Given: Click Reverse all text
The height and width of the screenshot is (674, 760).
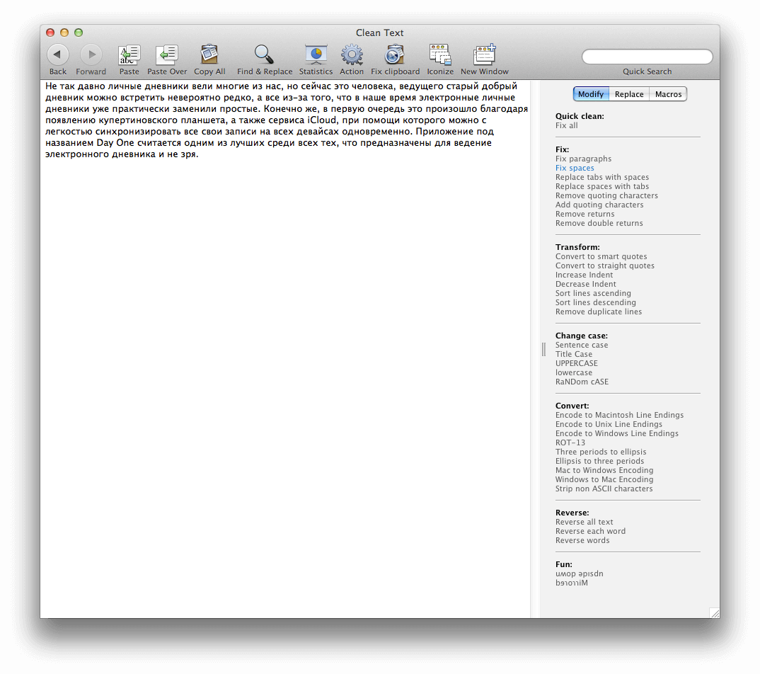Looking at the screenshot, I should (584, 522).
